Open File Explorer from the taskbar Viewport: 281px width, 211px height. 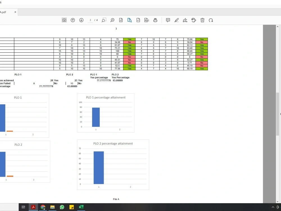pyautogui.click(x=52, y=207)
